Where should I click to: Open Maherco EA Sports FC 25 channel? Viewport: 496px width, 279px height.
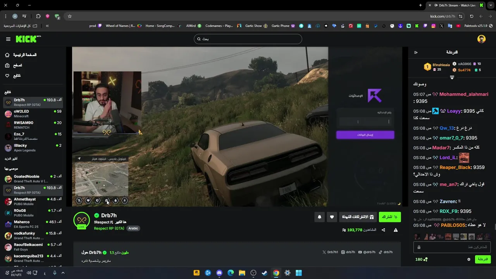click(33, 224)
